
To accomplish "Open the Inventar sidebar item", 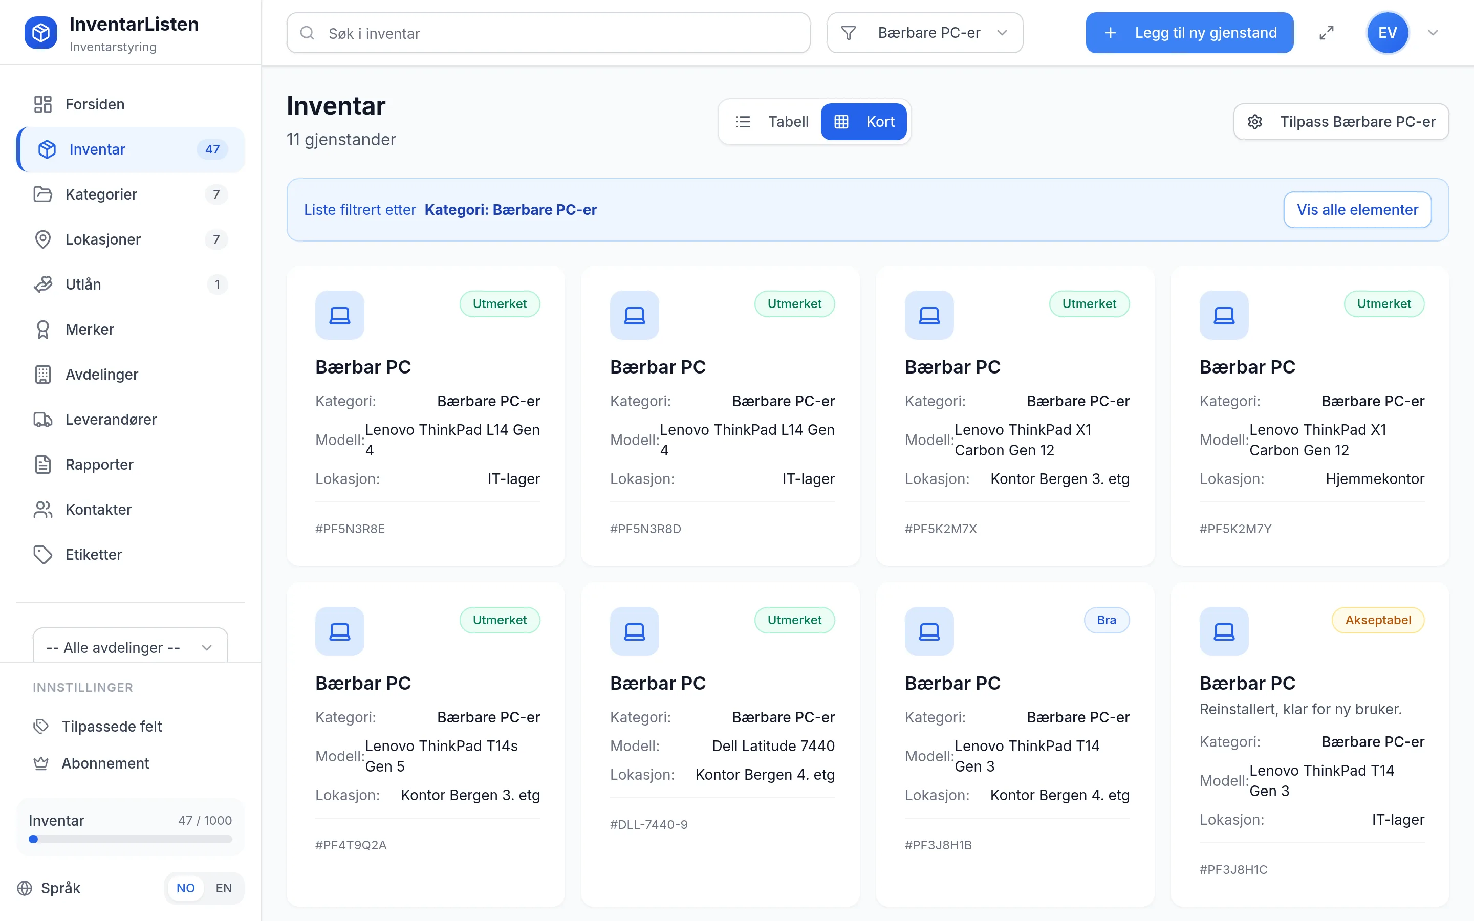I will pos(131,149).
